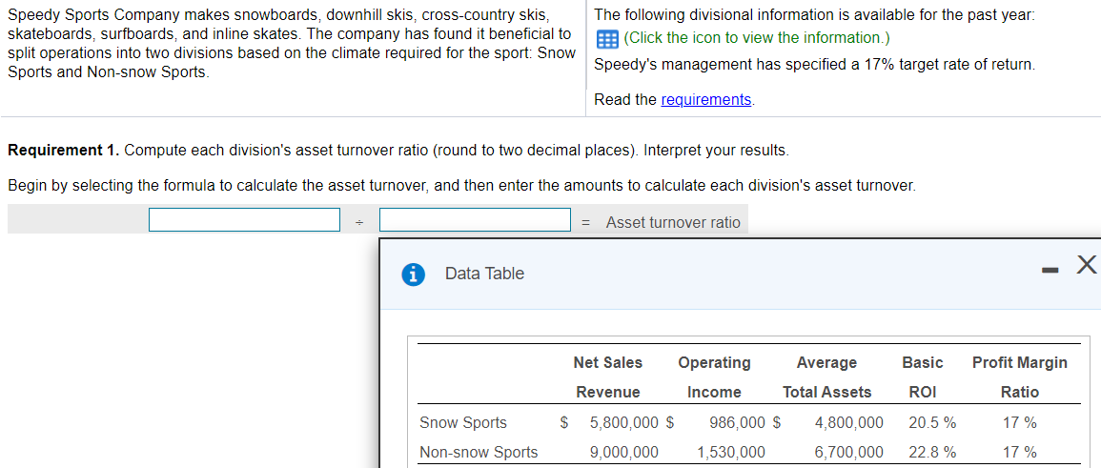Select the denominator formula box

(476, 219)
